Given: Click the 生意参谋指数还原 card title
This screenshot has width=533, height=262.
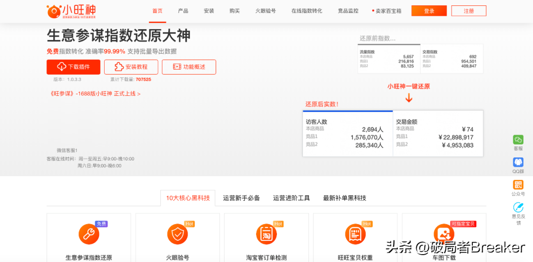Looking at the screenshot, I should [x=89, y=258].
